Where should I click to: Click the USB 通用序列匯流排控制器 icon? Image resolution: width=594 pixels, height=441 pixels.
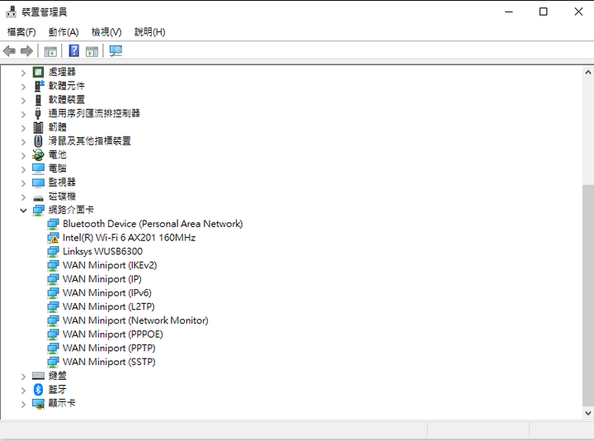[x=38, y=113]
